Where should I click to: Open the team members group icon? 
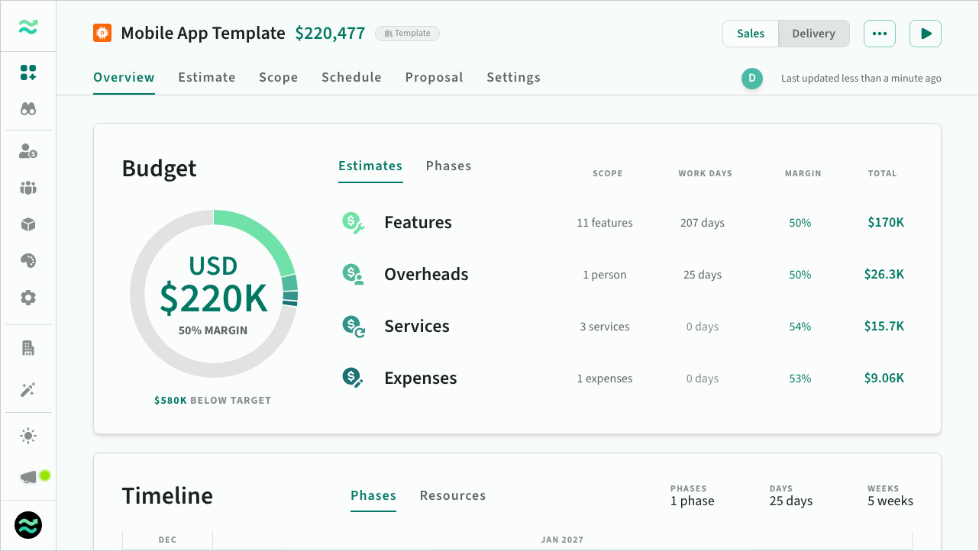[28, 188]
